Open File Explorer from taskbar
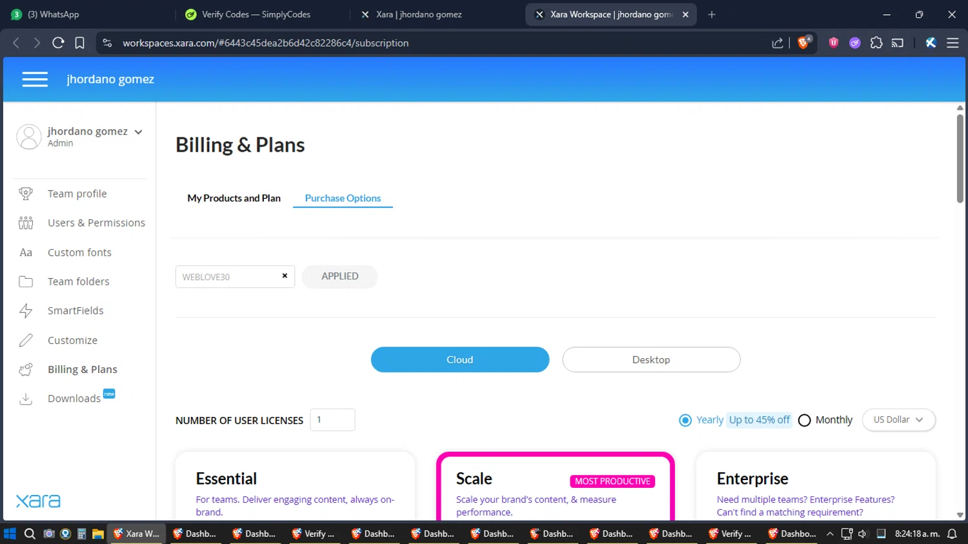The height and width of the screenshot is (544, 968). tap(97, 534)
